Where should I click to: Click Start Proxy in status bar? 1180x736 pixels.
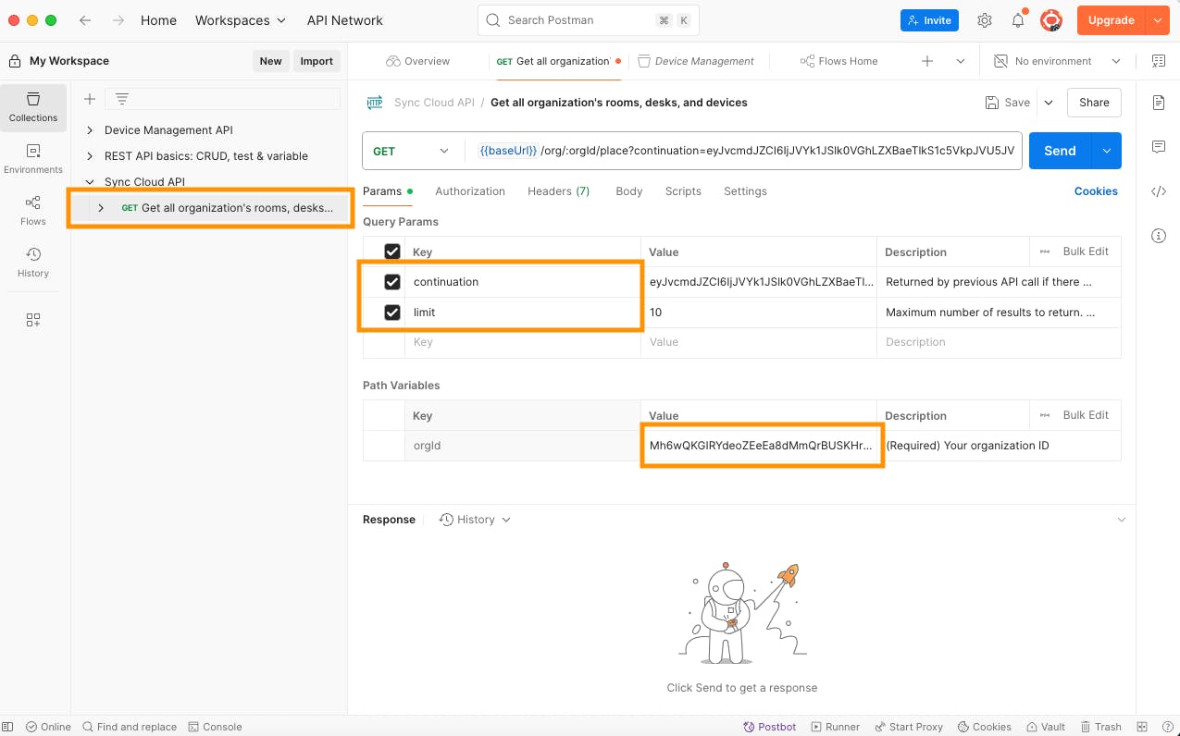click(908, 727)
